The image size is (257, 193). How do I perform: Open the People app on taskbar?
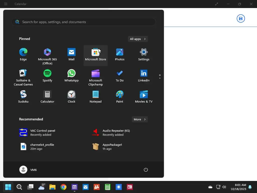point(97,187)
